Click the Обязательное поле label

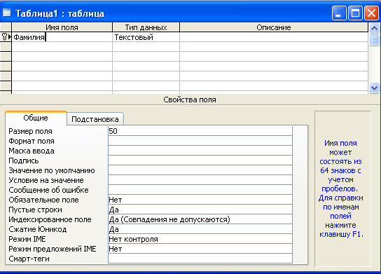(x=43, y=200)
